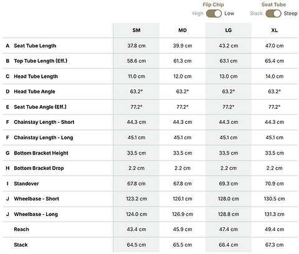The image size is (299, 254).
Task: Click the Chainstay Length - Short label
Action: pos(44,122)
